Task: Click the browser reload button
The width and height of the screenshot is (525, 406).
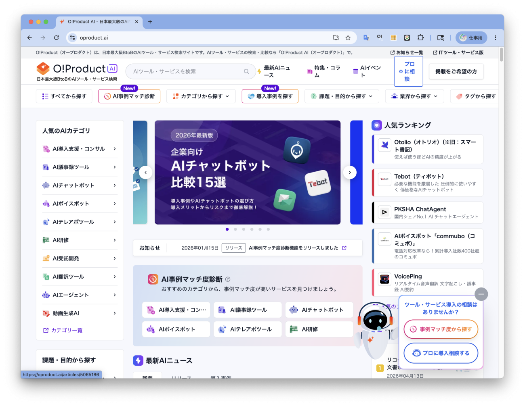Action: (57, 37)
